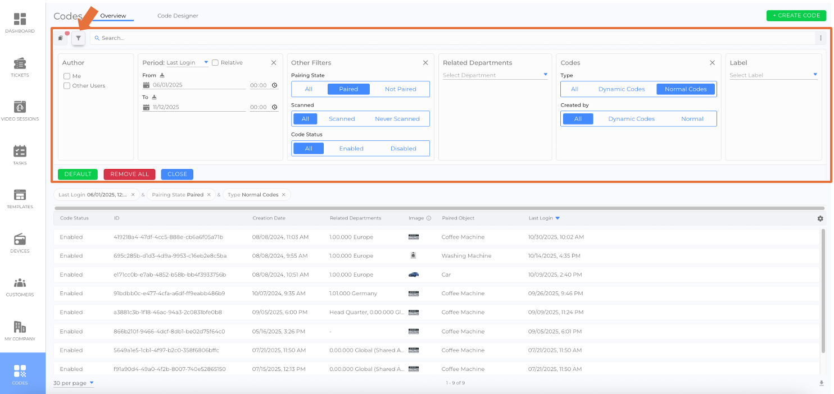834x394 pixels.
Task: Open the three-dot menu beside search
Action: pyautogui.click(x=821, y=38)
